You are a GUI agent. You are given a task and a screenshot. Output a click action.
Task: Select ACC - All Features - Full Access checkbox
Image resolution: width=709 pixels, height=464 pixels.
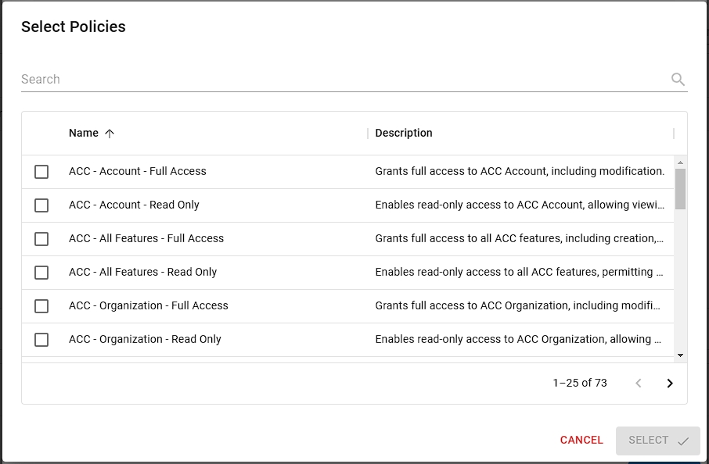pos(41,239)
